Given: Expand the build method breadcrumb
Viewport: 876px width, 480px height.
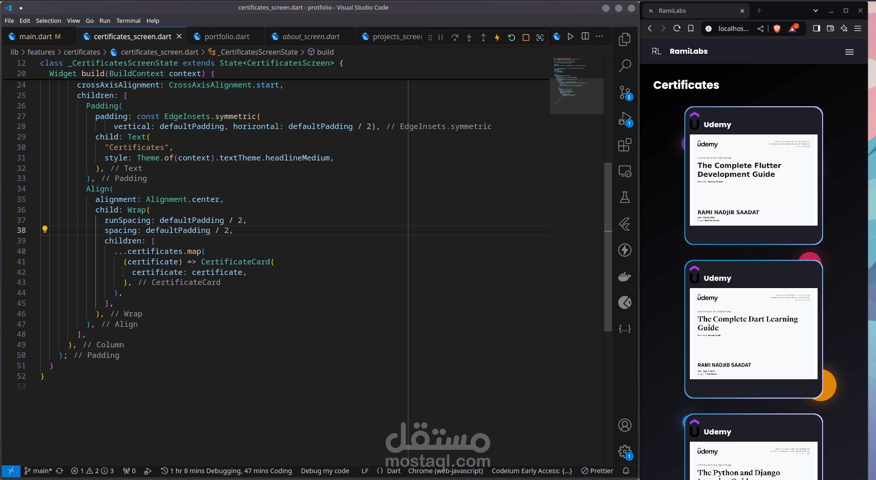Looking at the screenshot, I should click(x=321, y=52).
